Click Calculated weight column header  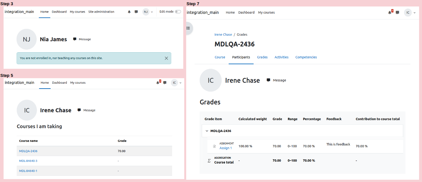click(253, 119)
